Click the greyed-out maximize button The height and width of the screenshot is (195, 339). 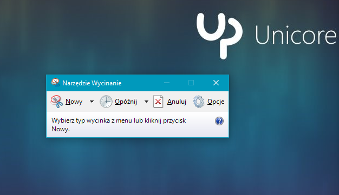coord(191,83)
